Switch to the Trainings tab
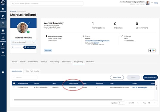 pos(44,62)
